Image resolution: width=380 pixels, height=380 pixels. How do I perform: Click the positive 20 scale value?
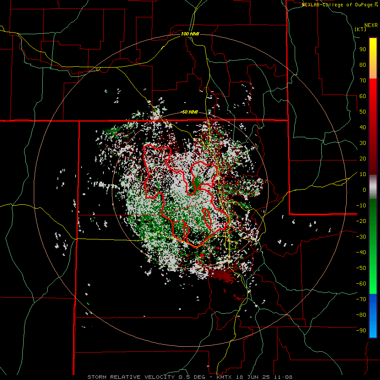click(363, 159)
